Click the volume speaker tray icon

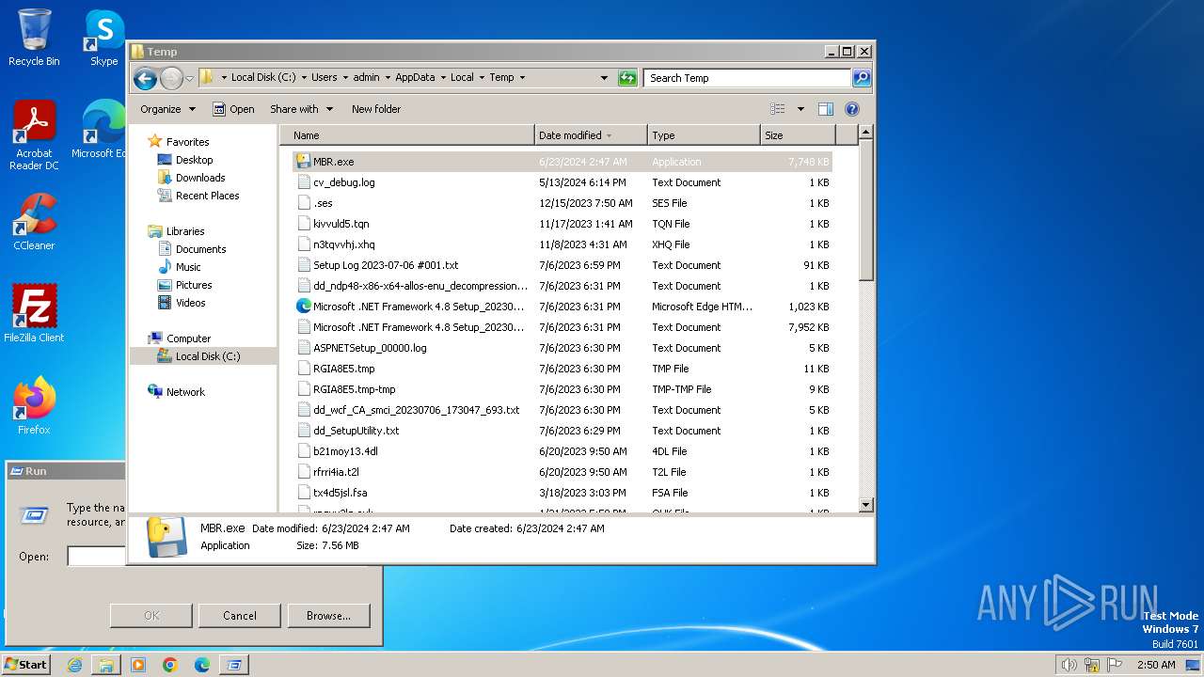tap(1069, 665)
